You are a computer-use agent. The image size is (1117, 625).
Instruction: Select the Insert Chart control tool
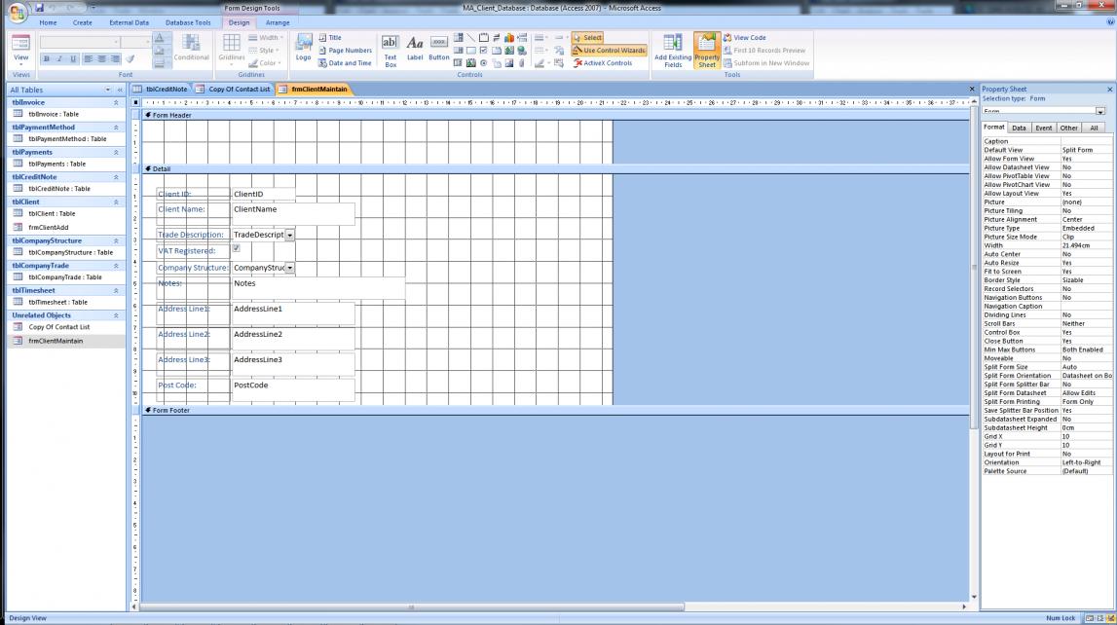click(509, 38)
